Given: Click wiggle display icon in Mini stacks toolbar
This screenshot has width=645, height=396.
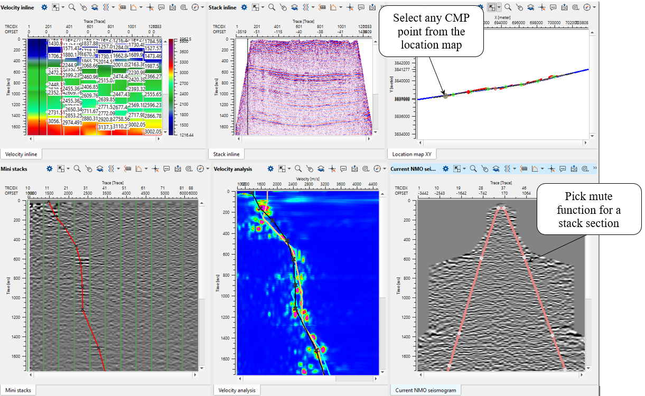Looking at the screenshot, I should pyautogui.click(x=111, y=169).
